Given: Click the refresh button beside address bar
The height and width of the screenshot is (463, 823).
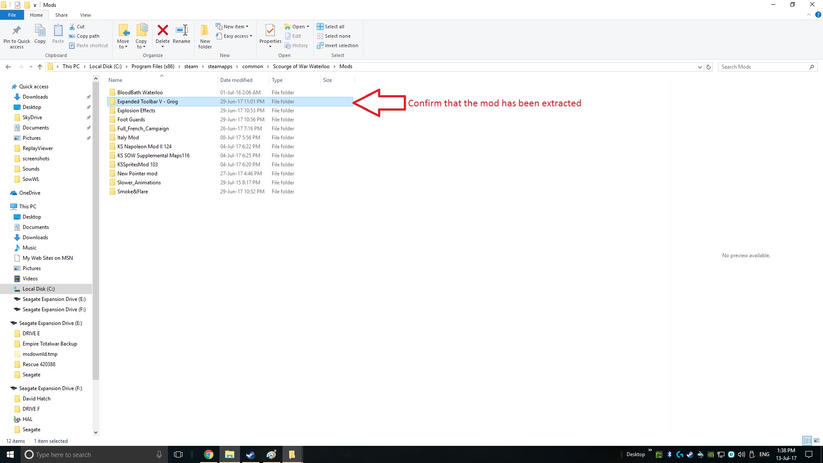Looking at the screenshot, I should [x=709, y=67].
